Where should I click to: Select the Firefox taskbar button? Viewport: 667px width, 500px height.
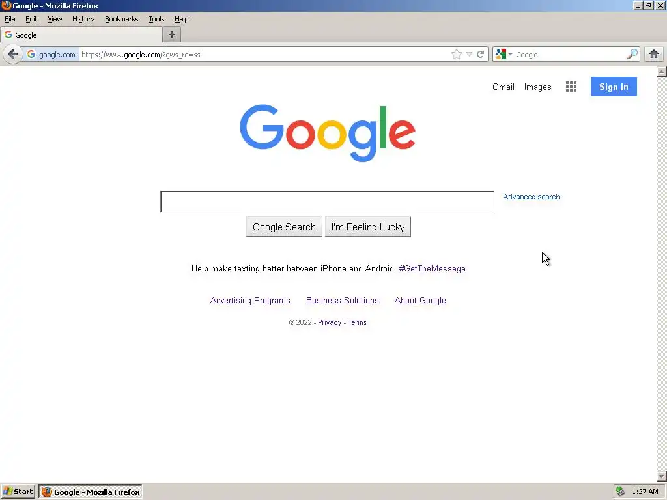click(91, 492)
